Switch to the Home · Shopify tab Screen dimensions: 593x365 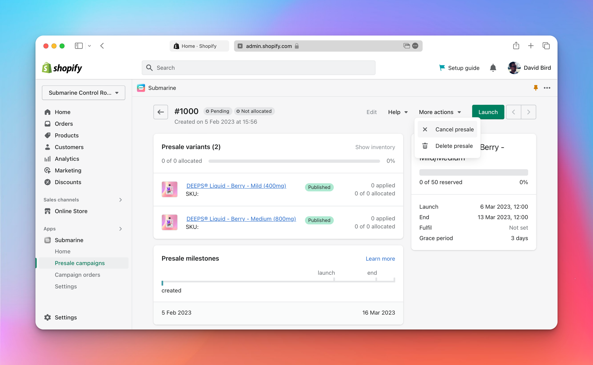tap(199, 46)
